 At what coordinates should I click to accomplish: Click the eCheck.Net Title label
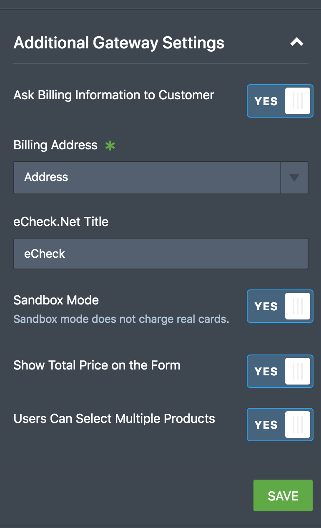[x=61, y=221]
